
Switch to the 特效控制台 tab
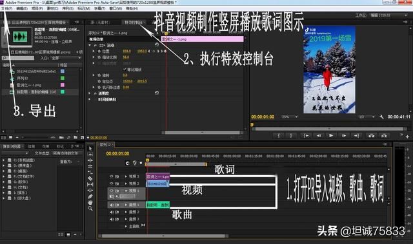pos(134,23)
